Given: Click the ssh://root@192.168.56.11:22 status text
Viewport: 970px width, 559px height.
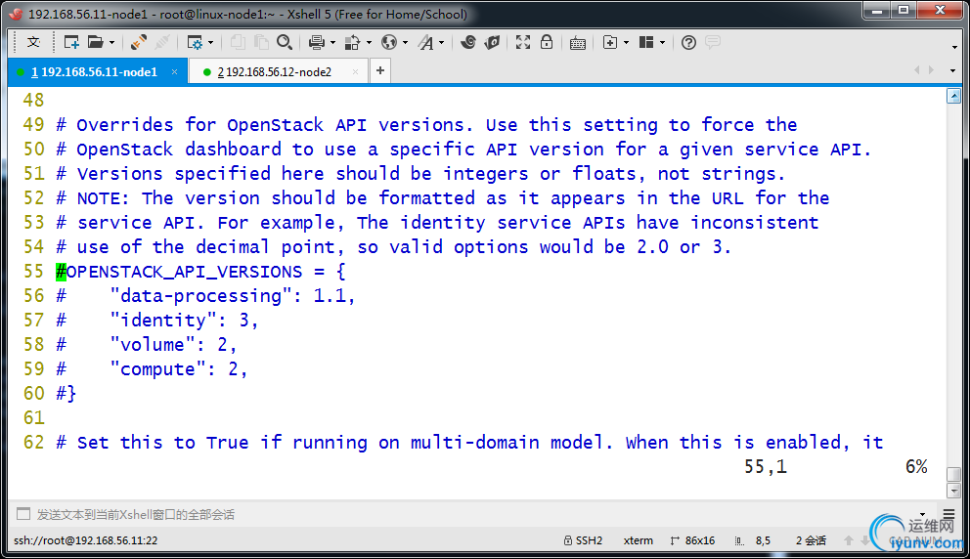Looking at the screenshot, I should [85, 540].
